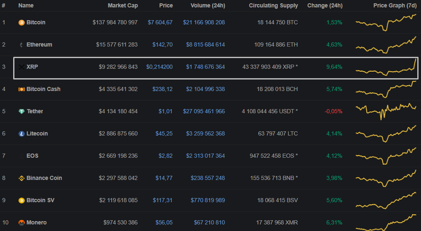Click Binance Coin volume $238 557 248
Screen dimensions: 421x231
(x=208, y=178)
